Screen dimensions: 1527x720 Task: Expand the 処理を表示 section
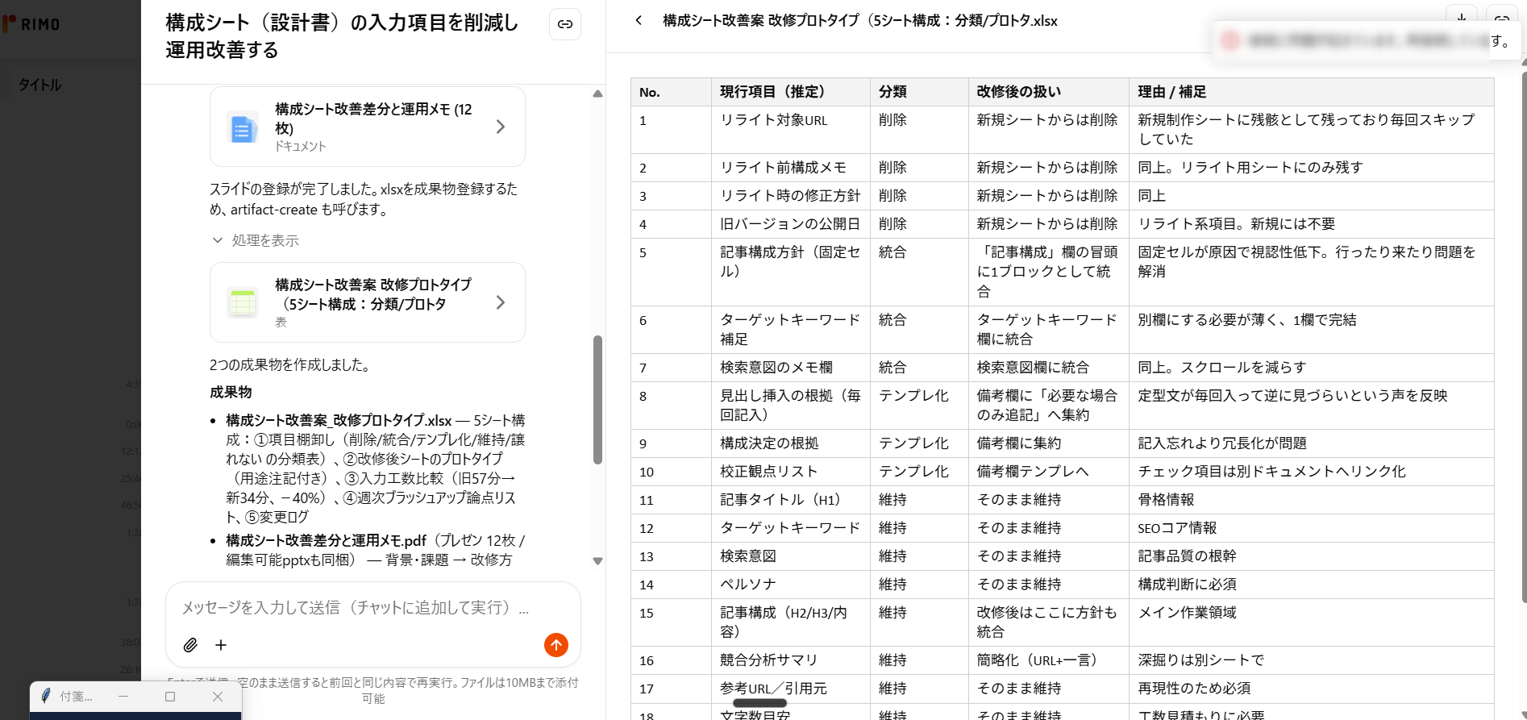(x=255, y=240)
